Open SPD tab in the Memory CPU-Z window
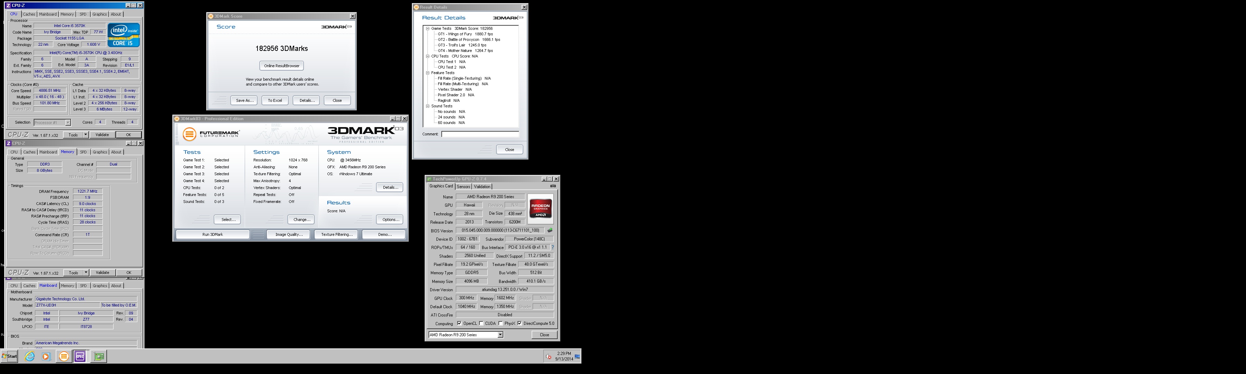 (x=83, y=152)
